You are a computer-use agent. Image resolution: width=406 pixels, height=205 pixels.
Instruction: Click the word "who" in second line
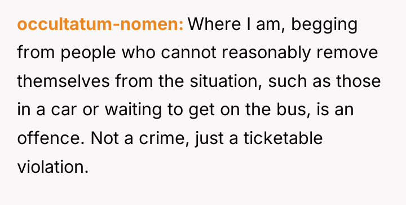139,53
